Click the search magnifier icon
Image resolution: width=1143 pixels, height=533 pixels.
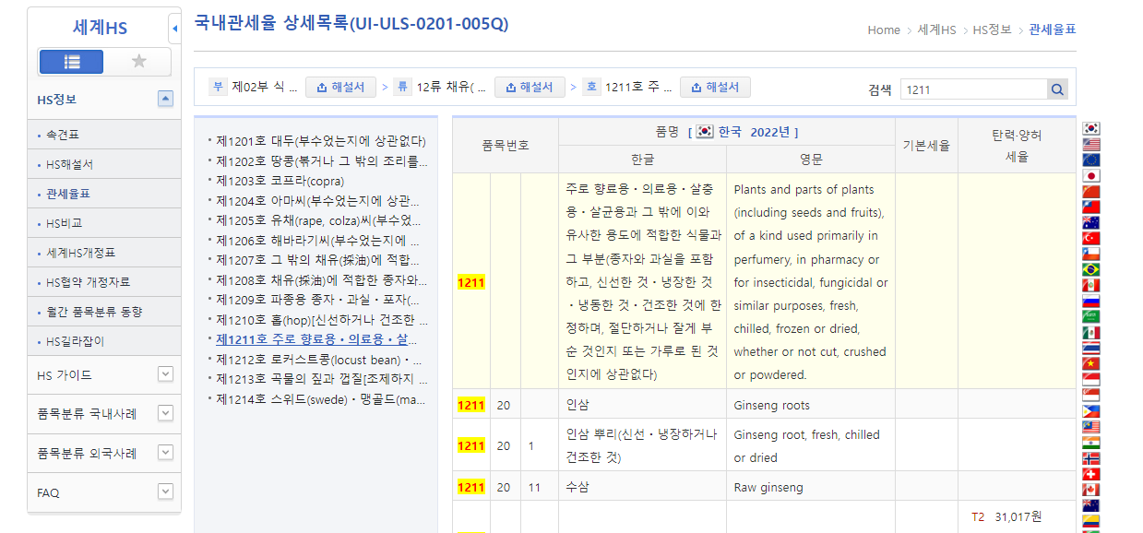pos(1057,89)
